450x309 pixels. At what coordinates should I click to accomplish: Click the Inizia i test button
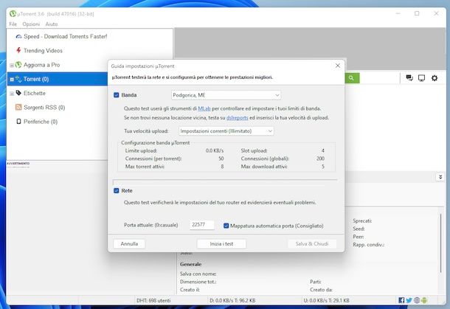[x=221, y=244]
